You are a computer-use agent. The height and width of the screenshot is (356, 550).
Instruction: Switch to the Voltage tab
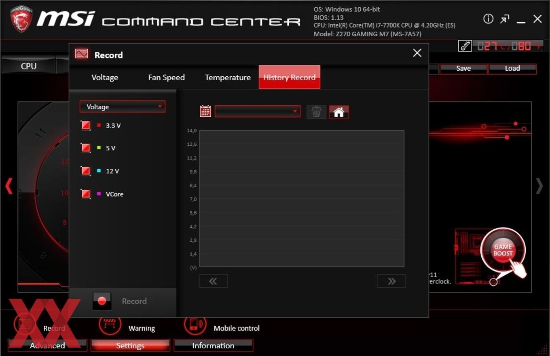click(105, 77)
